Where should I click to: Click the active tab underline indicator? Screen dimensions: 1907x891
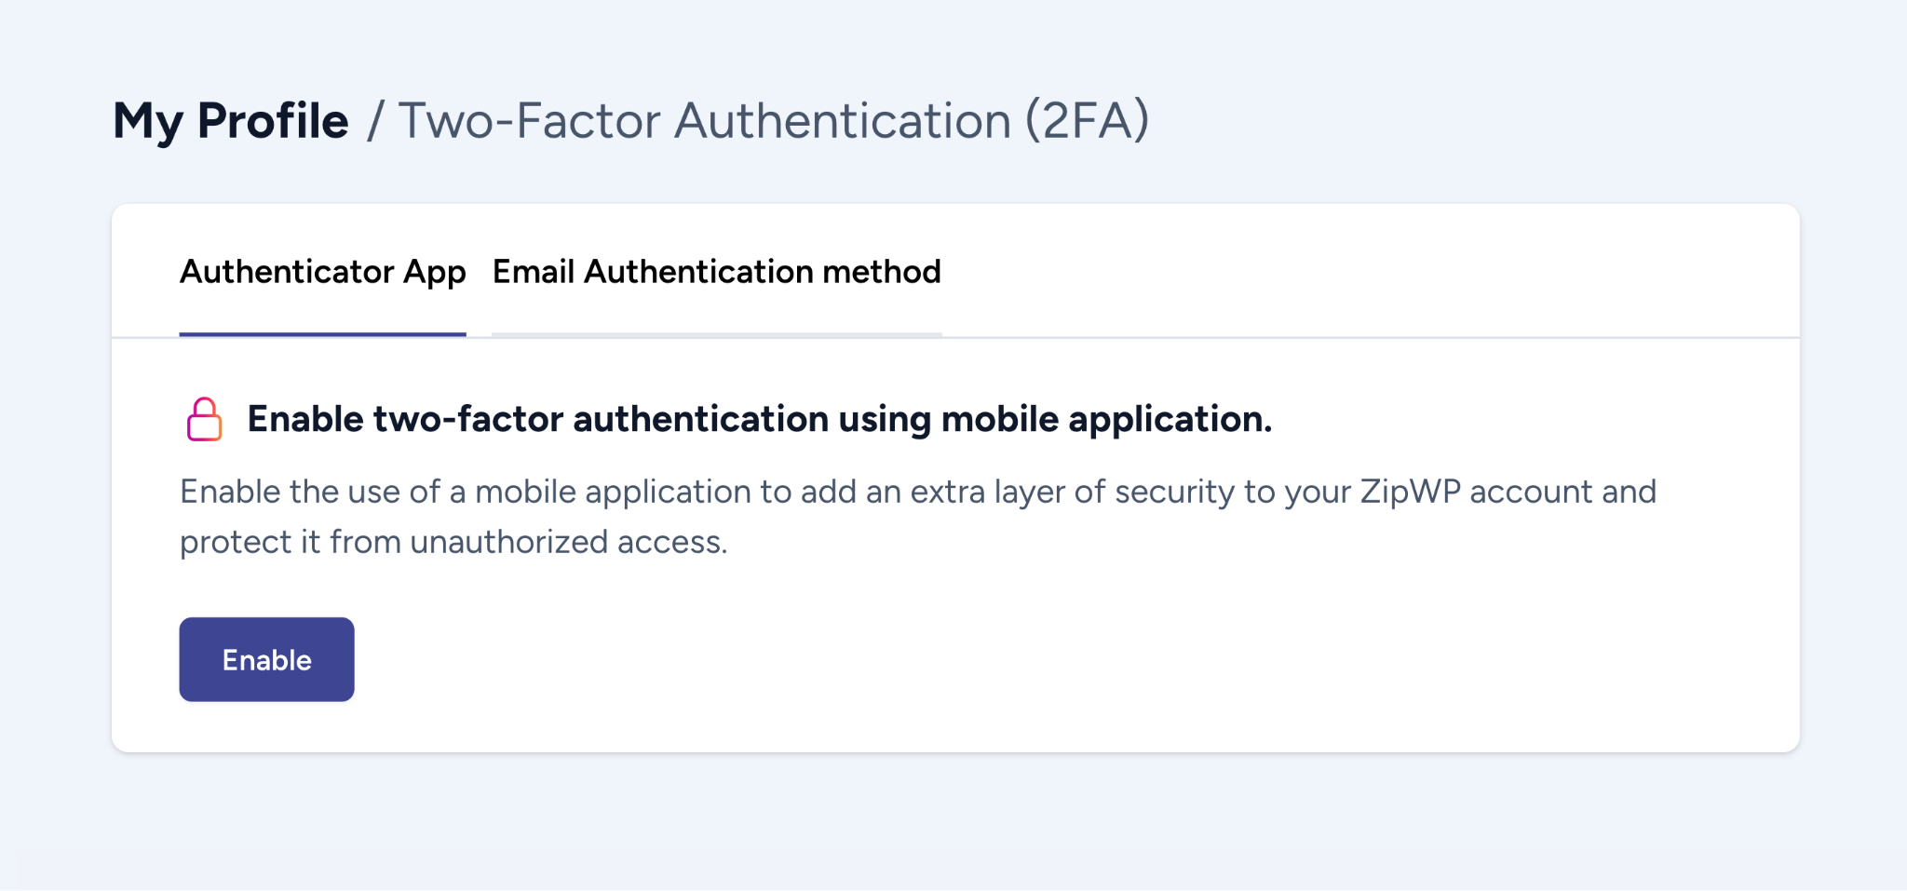(x=322, y=335)
